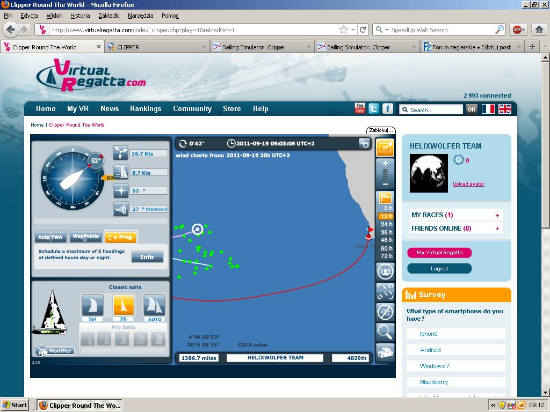Switch site language with the British flag
This screenshot has height=412, width=550.
click(x=505, y=109)
